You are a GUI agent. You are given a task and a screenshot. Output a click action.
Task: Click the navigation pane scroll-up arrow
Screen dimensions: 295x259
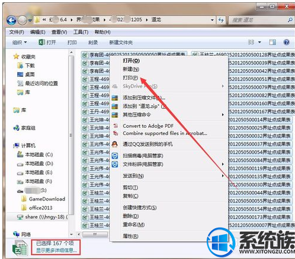tap(71, 53)
